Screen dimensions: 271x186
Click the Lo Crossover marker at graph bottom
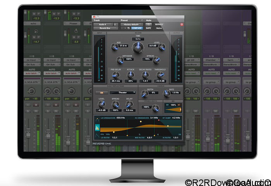[x=127, y=135]
